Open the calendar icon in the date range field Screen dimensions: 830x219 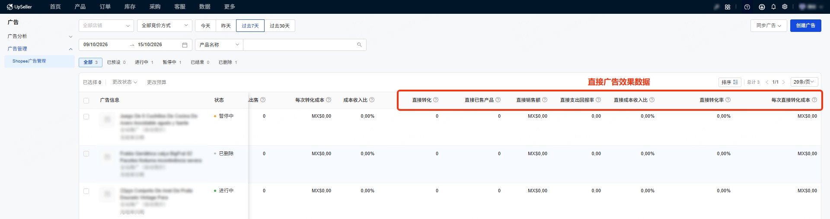point(185,45)
